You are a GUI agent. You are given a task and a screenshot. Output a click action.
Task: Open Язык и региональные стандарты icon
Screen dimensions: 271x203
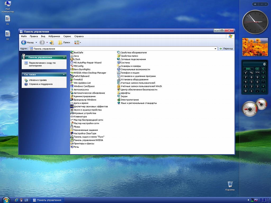point(119,103)
